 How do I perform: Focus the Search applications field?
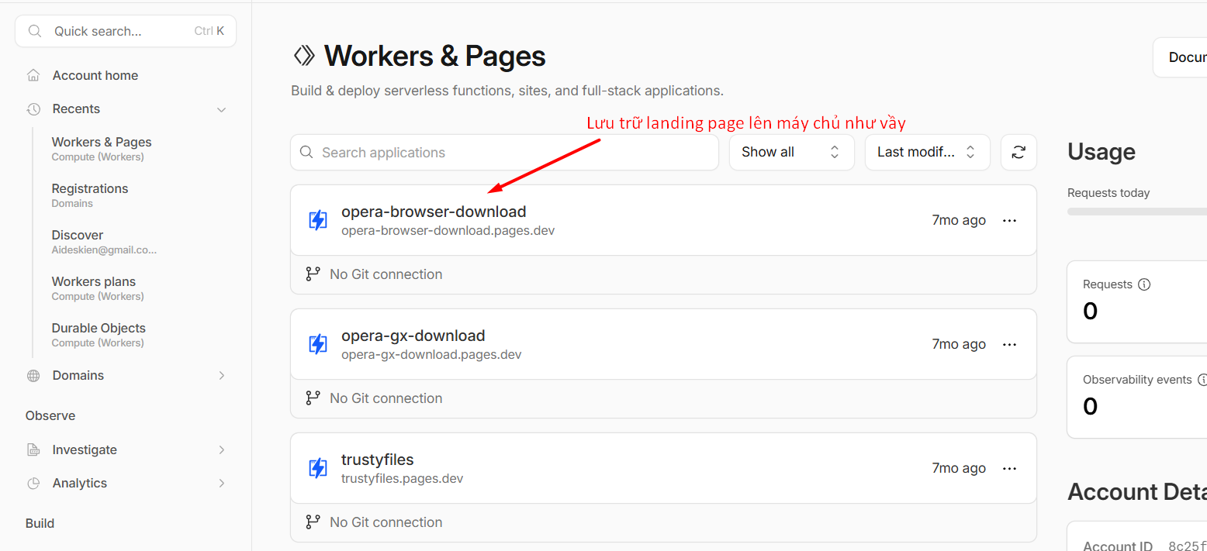click(504, 152)
